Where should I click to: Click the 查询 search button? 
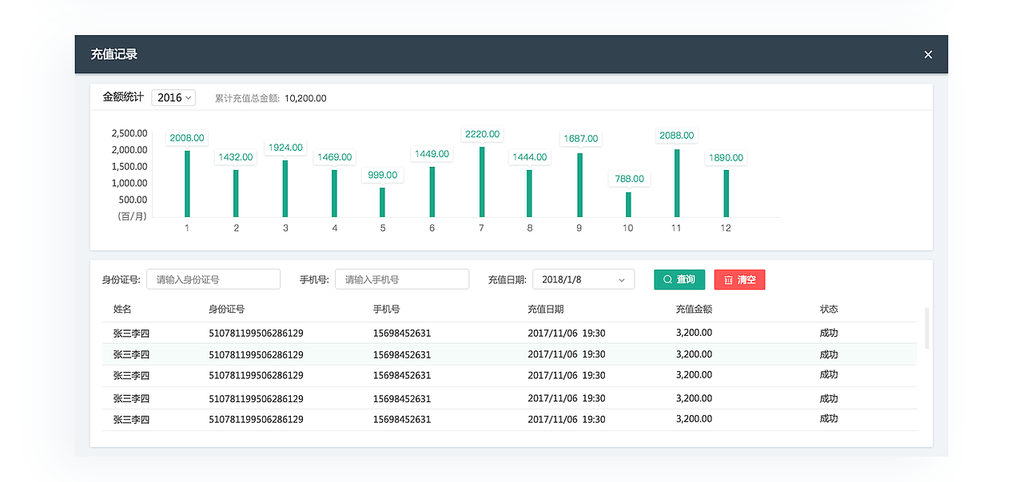point(679,279)
